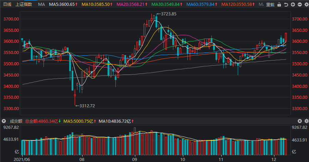Open main chart settings gear
Image resolution: width=309 pixels, height=162 pixels.
306,4
